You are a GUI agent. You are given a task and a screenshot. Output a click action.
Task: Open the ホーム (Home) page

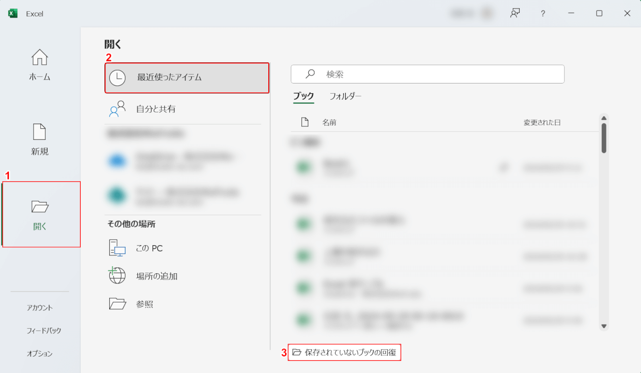click(40, 65)
